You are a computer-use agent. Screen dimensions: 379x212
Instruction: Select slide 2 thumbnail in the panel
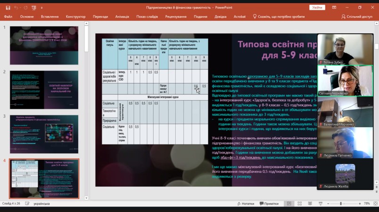coord(44,89)
